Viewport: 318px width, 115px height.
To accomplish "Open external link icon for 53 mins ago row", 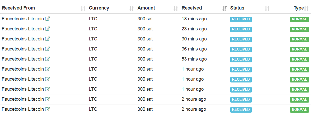I will click(x=48, y=59).
